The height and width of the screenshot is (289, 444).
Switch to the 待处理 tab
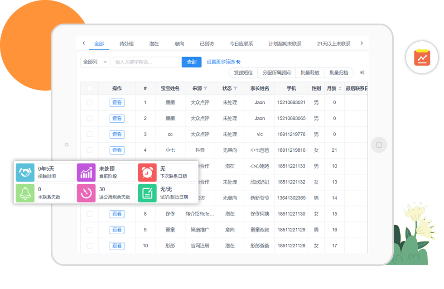pyautogui.click(x=126, y=44)
